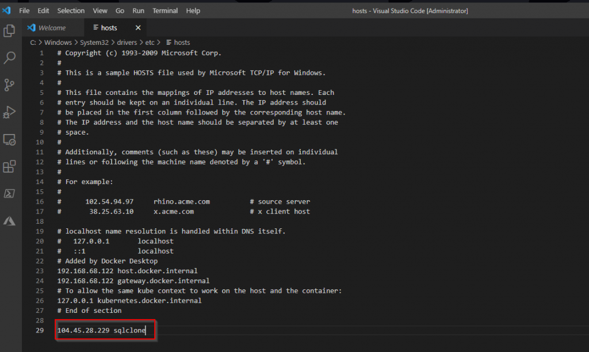Select line number 29 in gutter

(39, 330)
